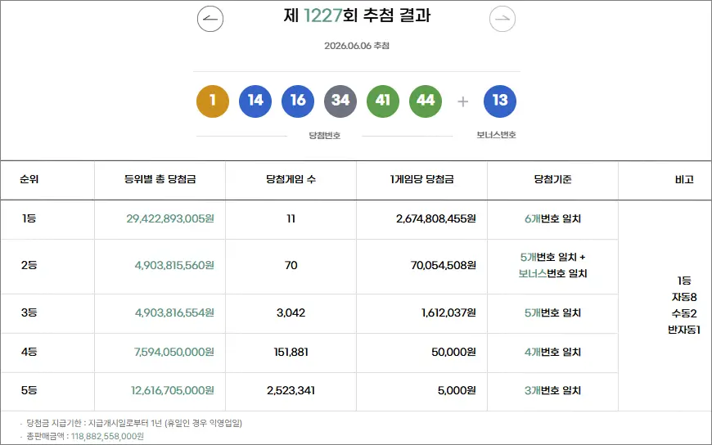Click the total prize 4,903,815,560원

[x=174, y=265]
